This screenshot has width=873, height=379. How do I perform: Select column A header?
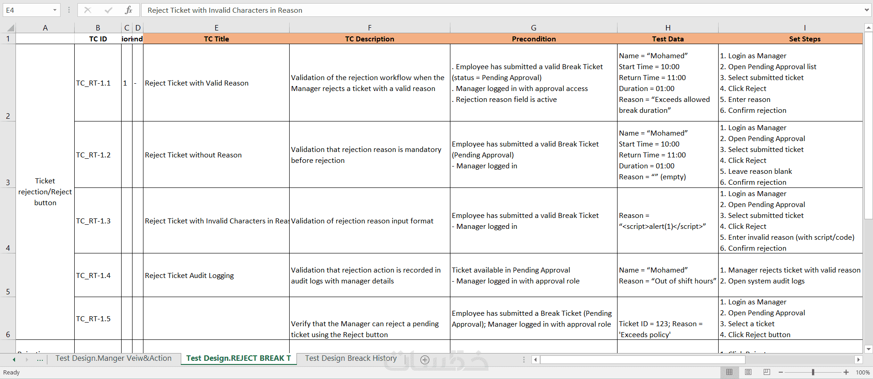click(45, 28)
